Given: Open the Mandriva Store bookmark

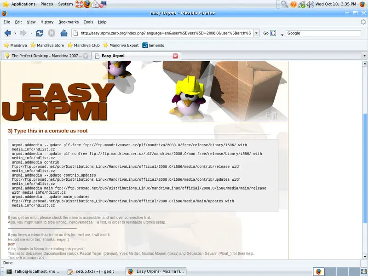Looking at the screenshot, I should pos(47,45).
